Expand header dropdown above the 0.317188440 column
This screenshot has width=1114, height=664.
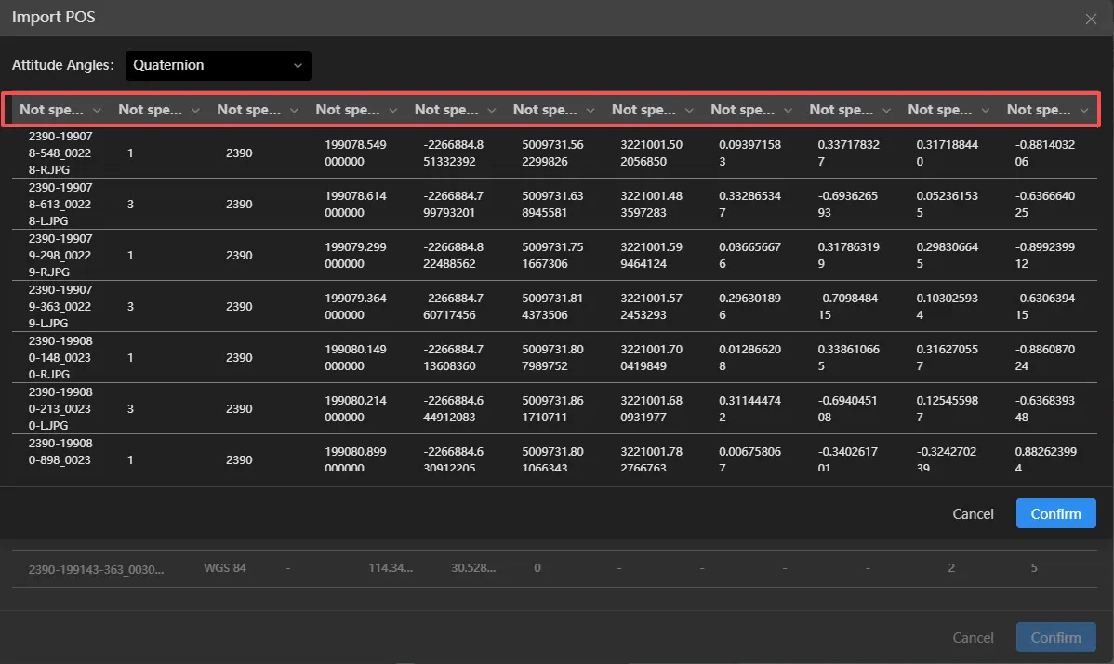tap(948, 110)
